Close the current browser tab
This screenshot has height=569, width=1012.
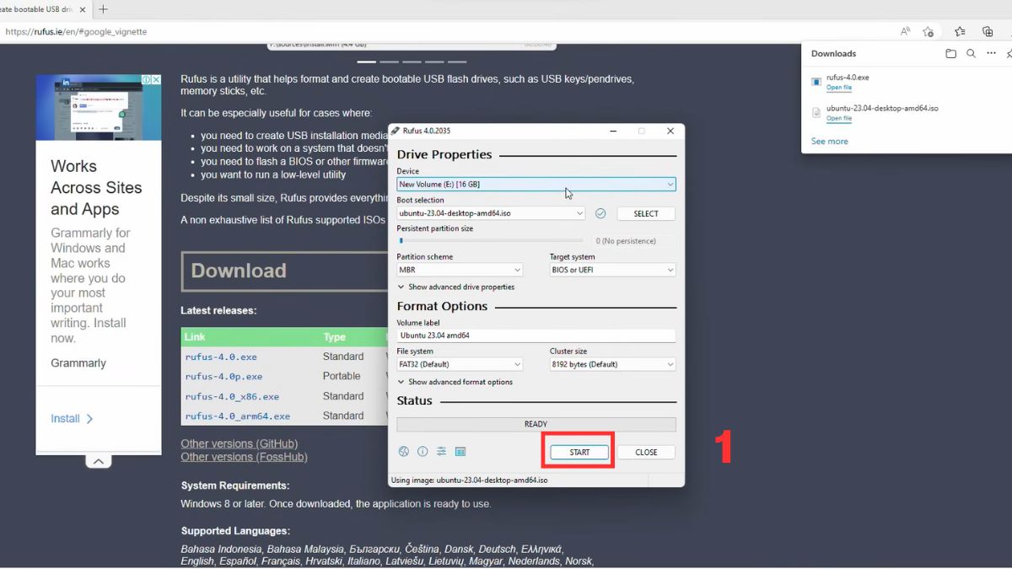(82, 9)
